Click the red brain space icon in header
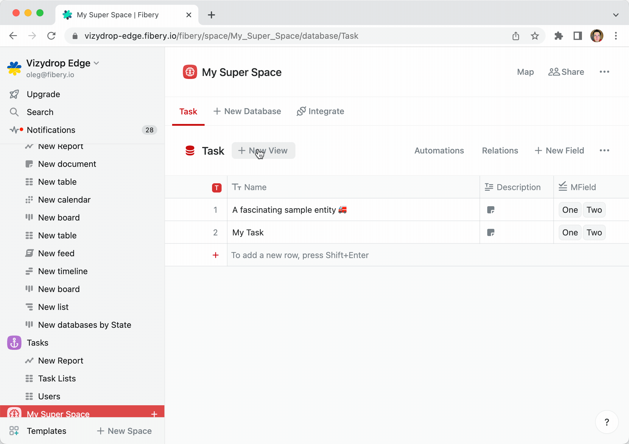The width and height of the screenshot is (629, 444). click(x=190, y=72)
